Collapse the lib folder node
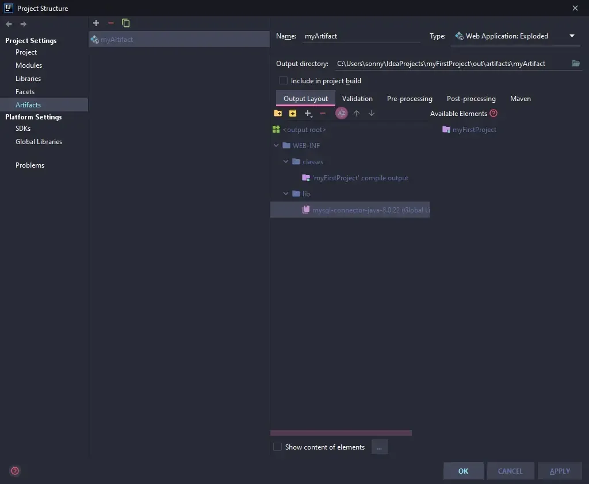Image resolution: width=589 pixels, height=484 pixels. tap(286, 194)
